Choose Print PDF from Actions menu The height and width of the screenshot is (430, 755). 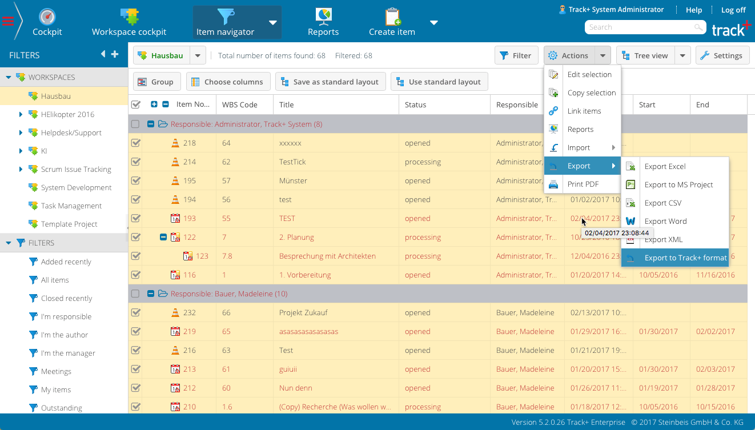coord(583,184)
